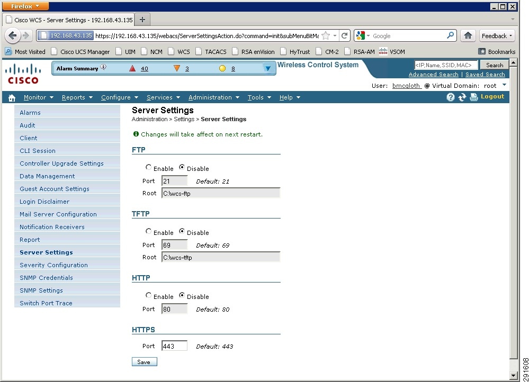This screenshot has width=529, height=382.
Task: Open Mail Server Configuration in the sidebar
Action: coord(58,214)
